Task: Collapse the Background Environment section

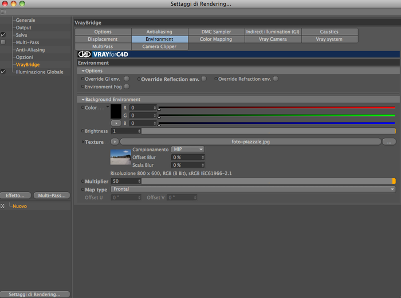Action: 83,100
